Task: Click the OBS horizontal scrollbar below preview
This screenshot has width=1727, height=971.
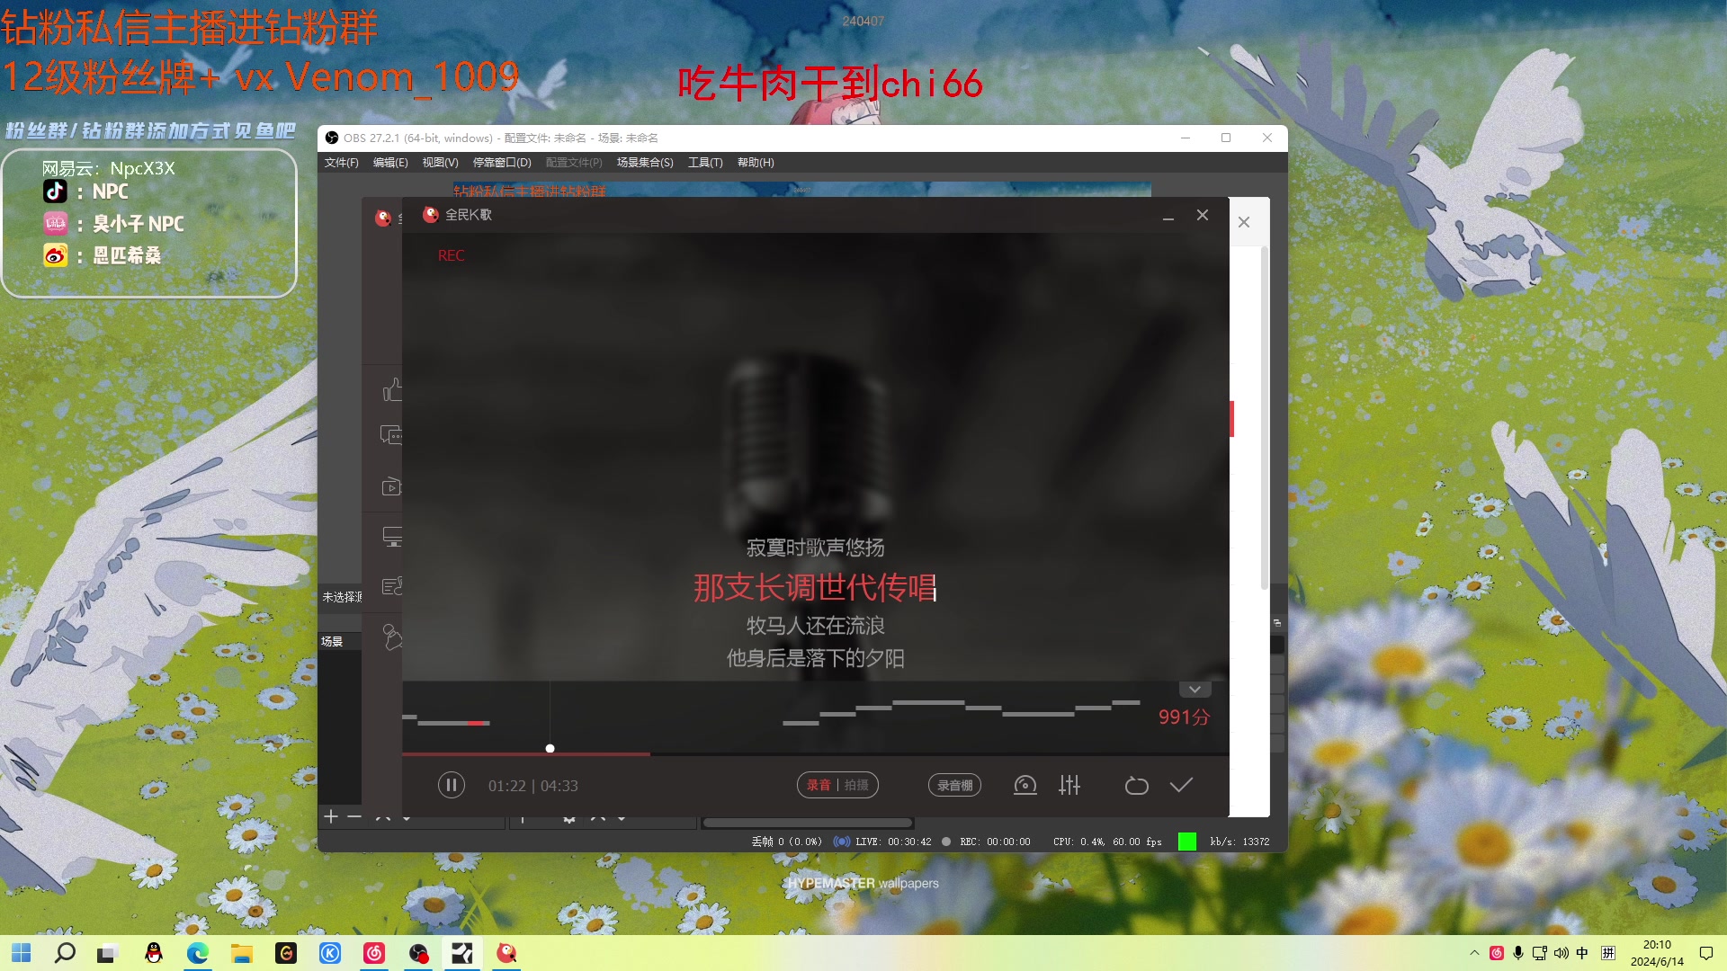Action: click(808, 823)
